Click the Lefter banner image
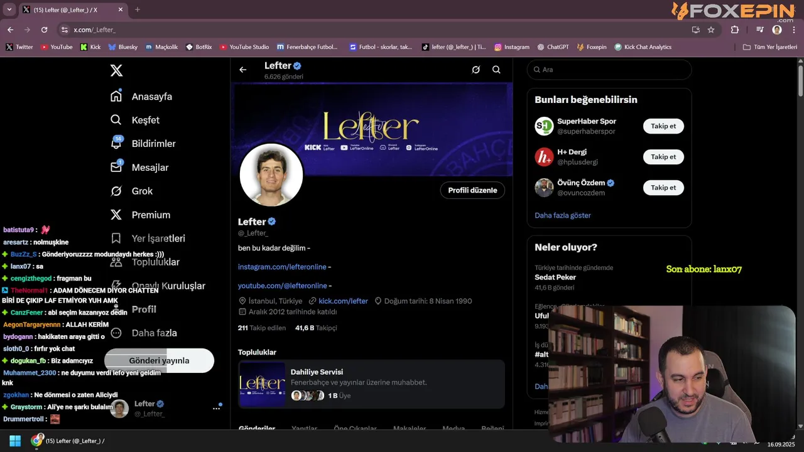Screen dimensions: 804x452 (x=372, y=129)
